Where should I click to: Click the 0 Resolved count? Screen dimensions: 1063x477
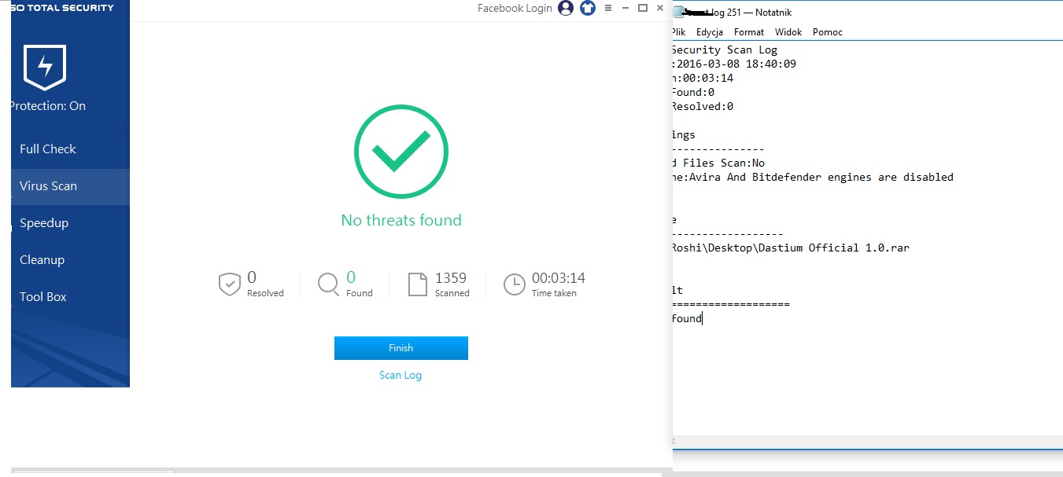point(252,277)
